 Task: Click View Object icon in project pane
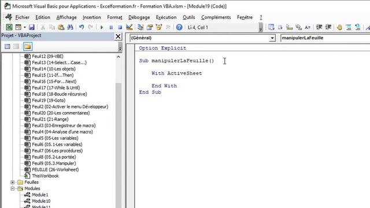click(x=16, y=46)
